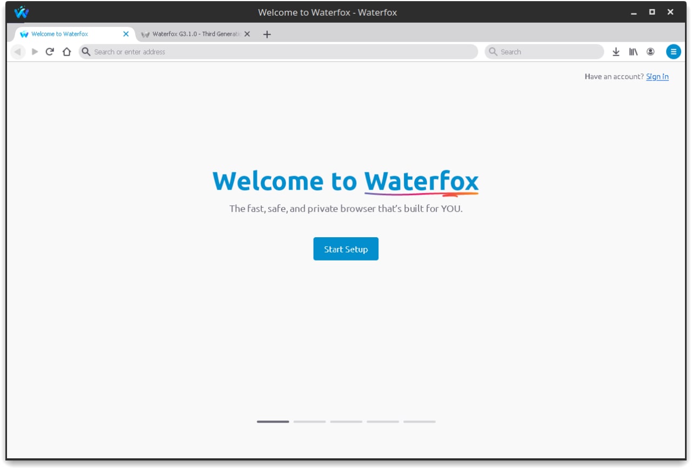Jump to the fourth onboarding progress step
Viewport: 692px width, 468px height.
pyautogui.click(x=383, y=422)
